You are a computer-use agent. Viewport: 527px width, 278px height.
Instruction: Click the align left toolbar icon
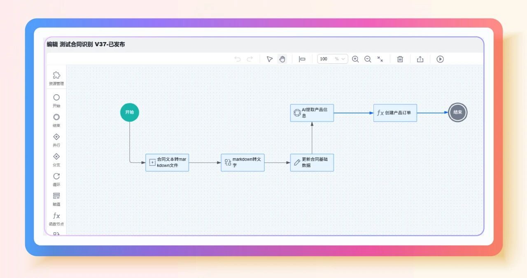pyautogui.click(x=302, y=59)
